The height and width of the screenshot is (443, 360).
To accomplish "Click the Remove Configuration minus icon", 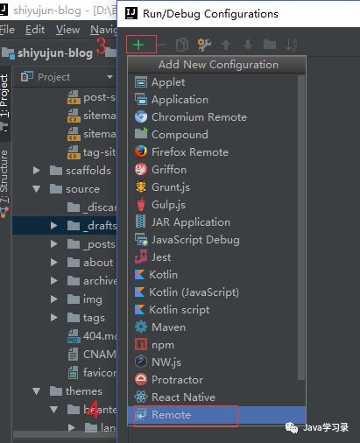I will (162, 45).
